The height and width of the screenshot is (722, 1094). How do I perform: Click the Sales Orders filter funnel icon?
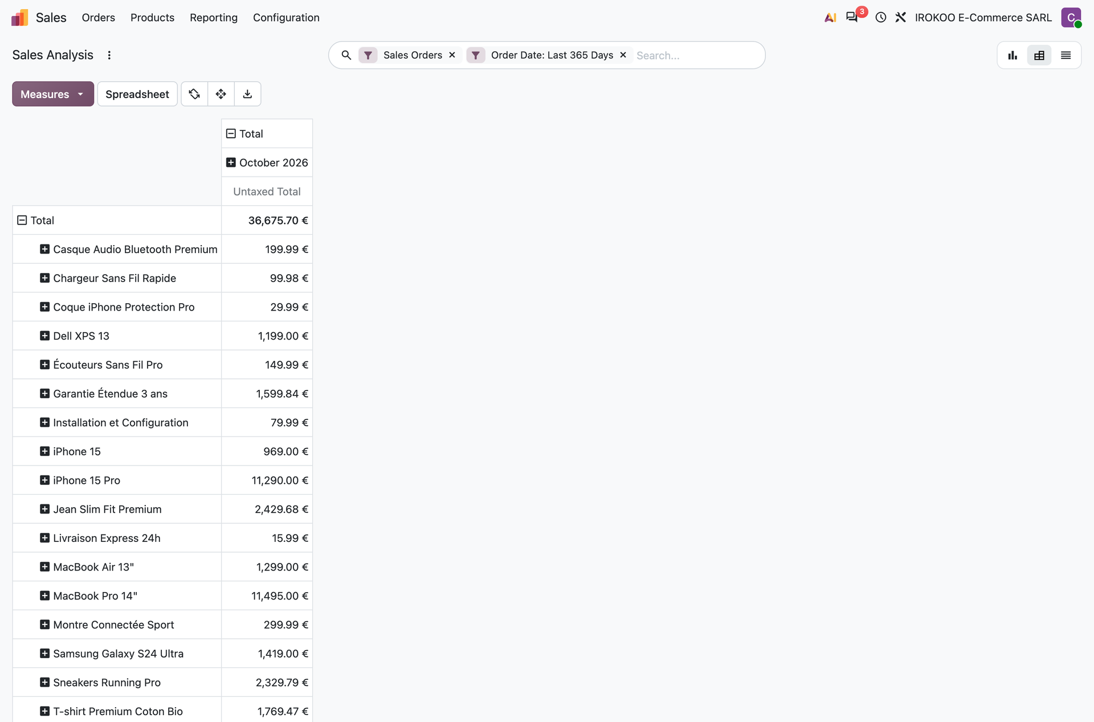pyautogui.click(x=368, y=55)
